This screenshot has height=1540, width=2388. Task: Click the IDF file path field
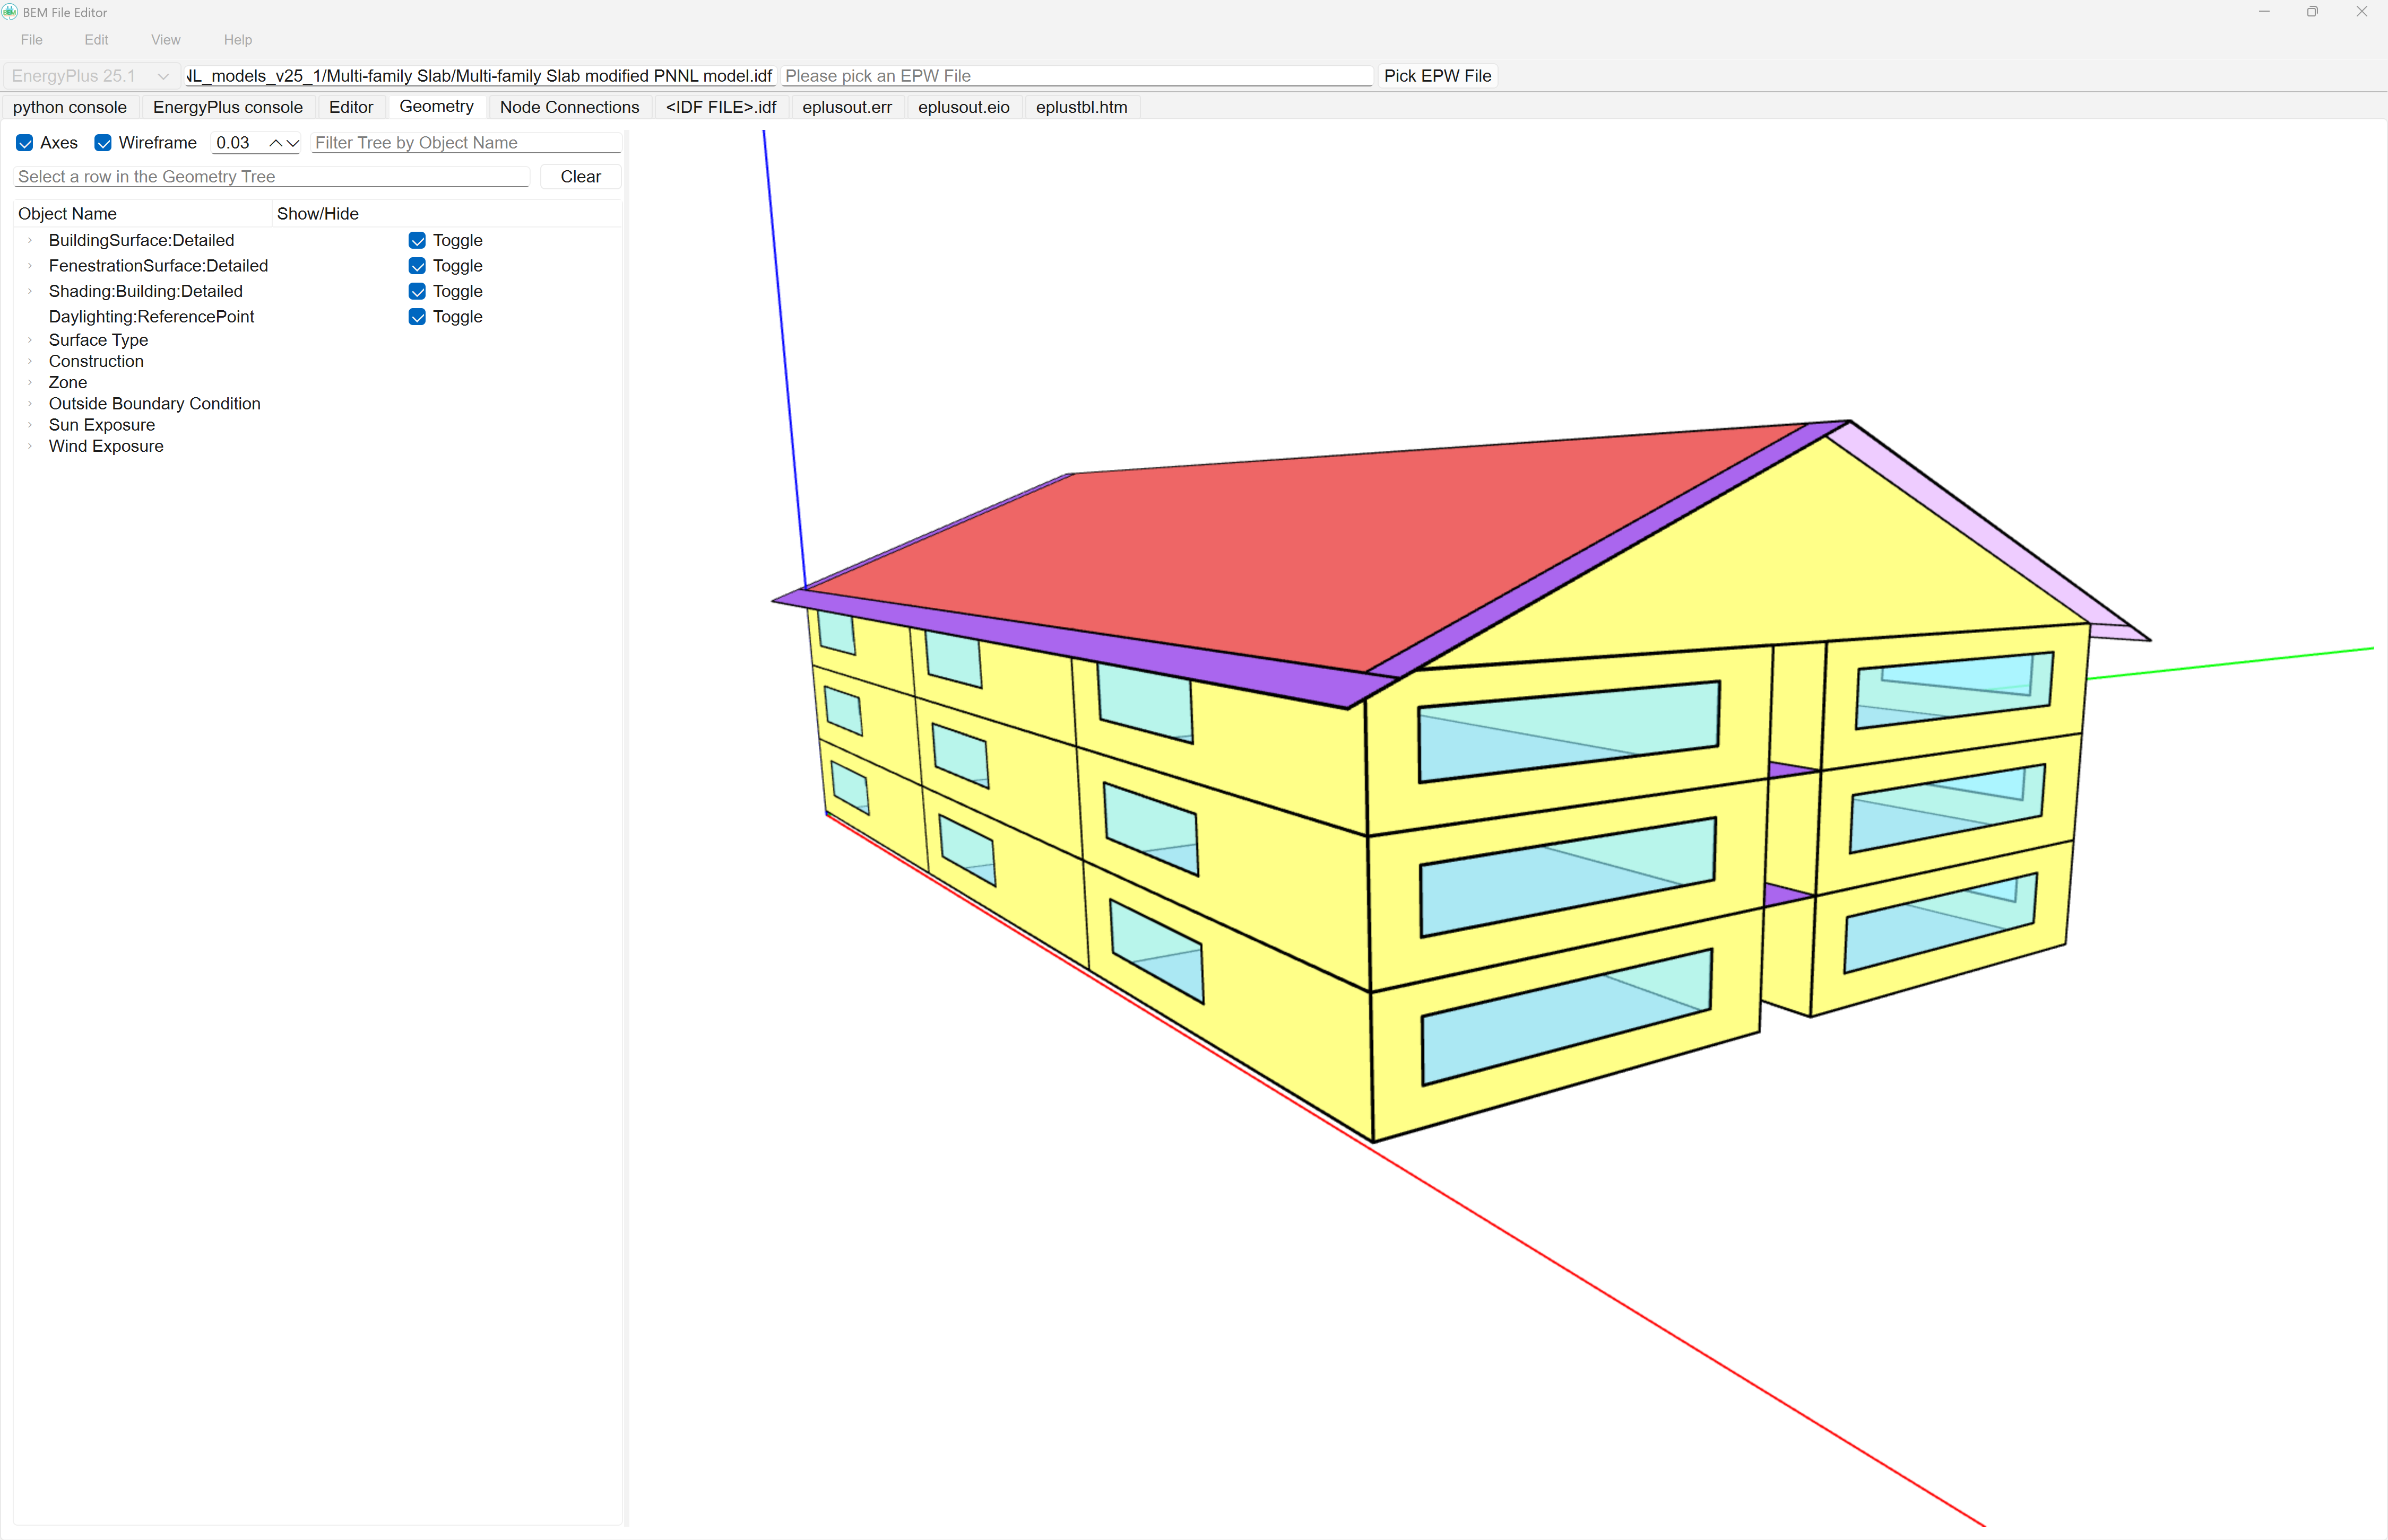(480, 76)
